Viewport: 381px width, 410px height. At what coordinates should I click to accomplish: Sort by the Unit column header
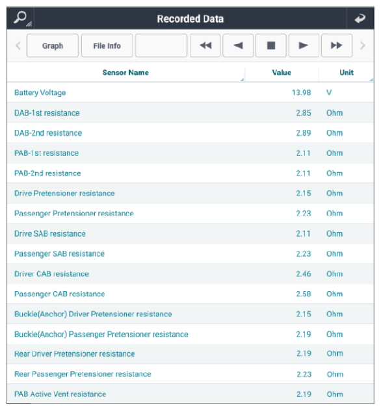(x=347, y=72)
